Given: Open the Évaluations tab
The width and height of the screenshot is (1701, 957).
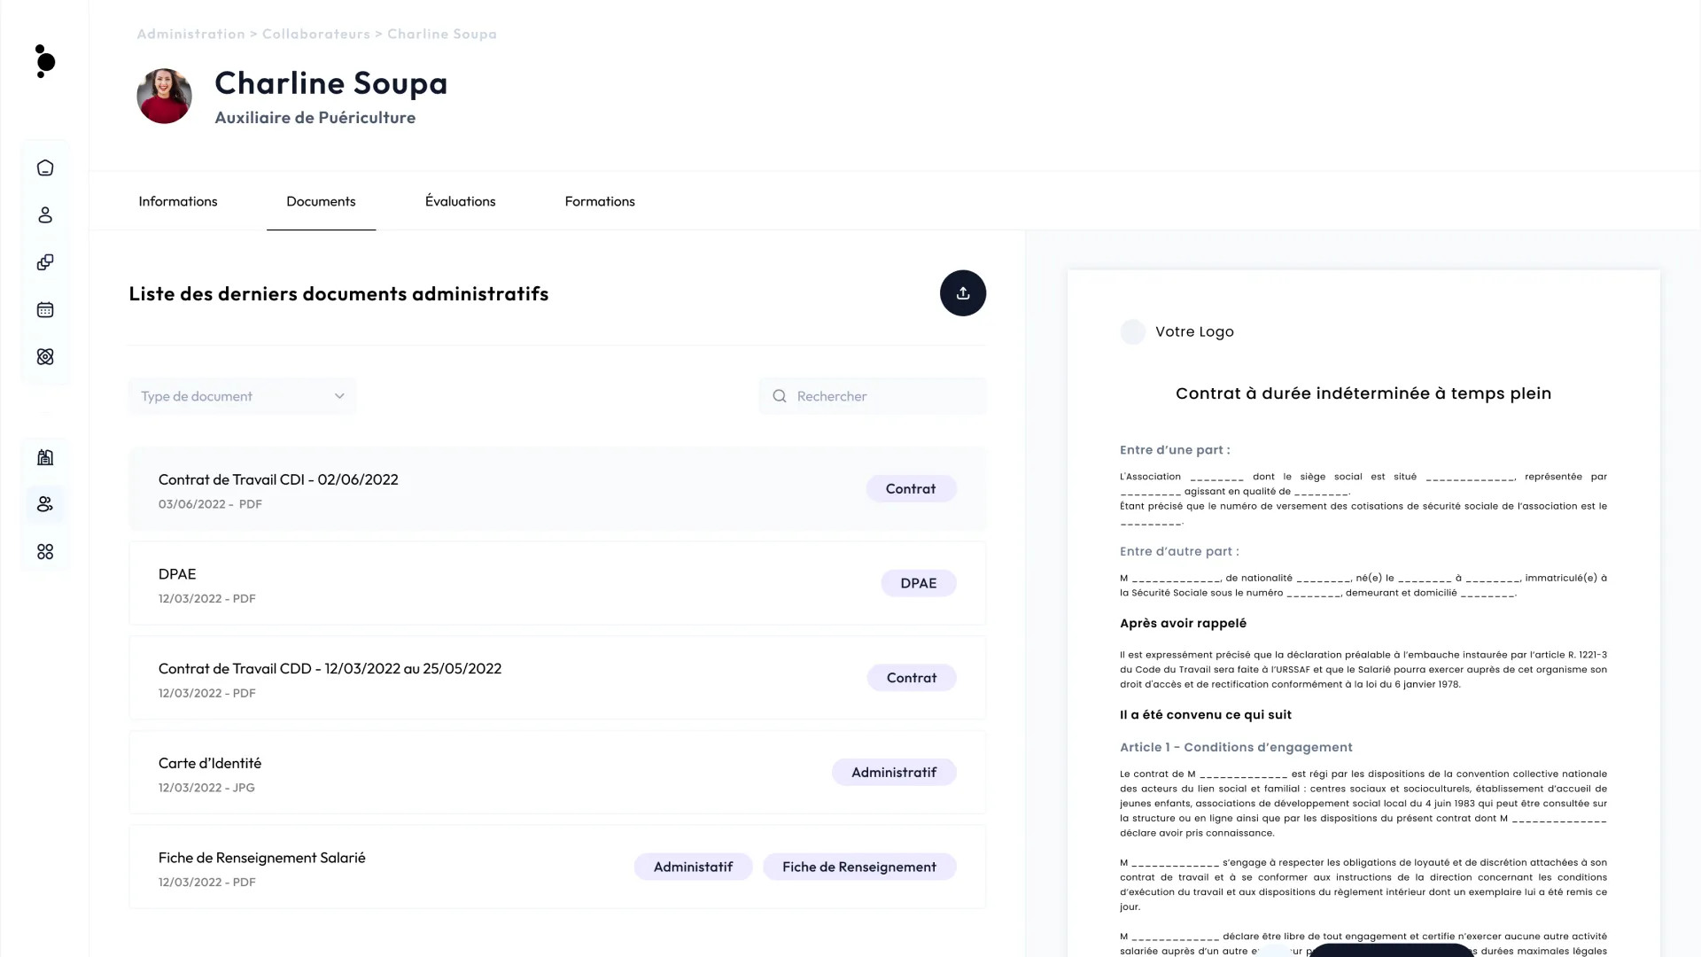Looking at the screenshot, I should pyautogui.click(x=460, y=201).
